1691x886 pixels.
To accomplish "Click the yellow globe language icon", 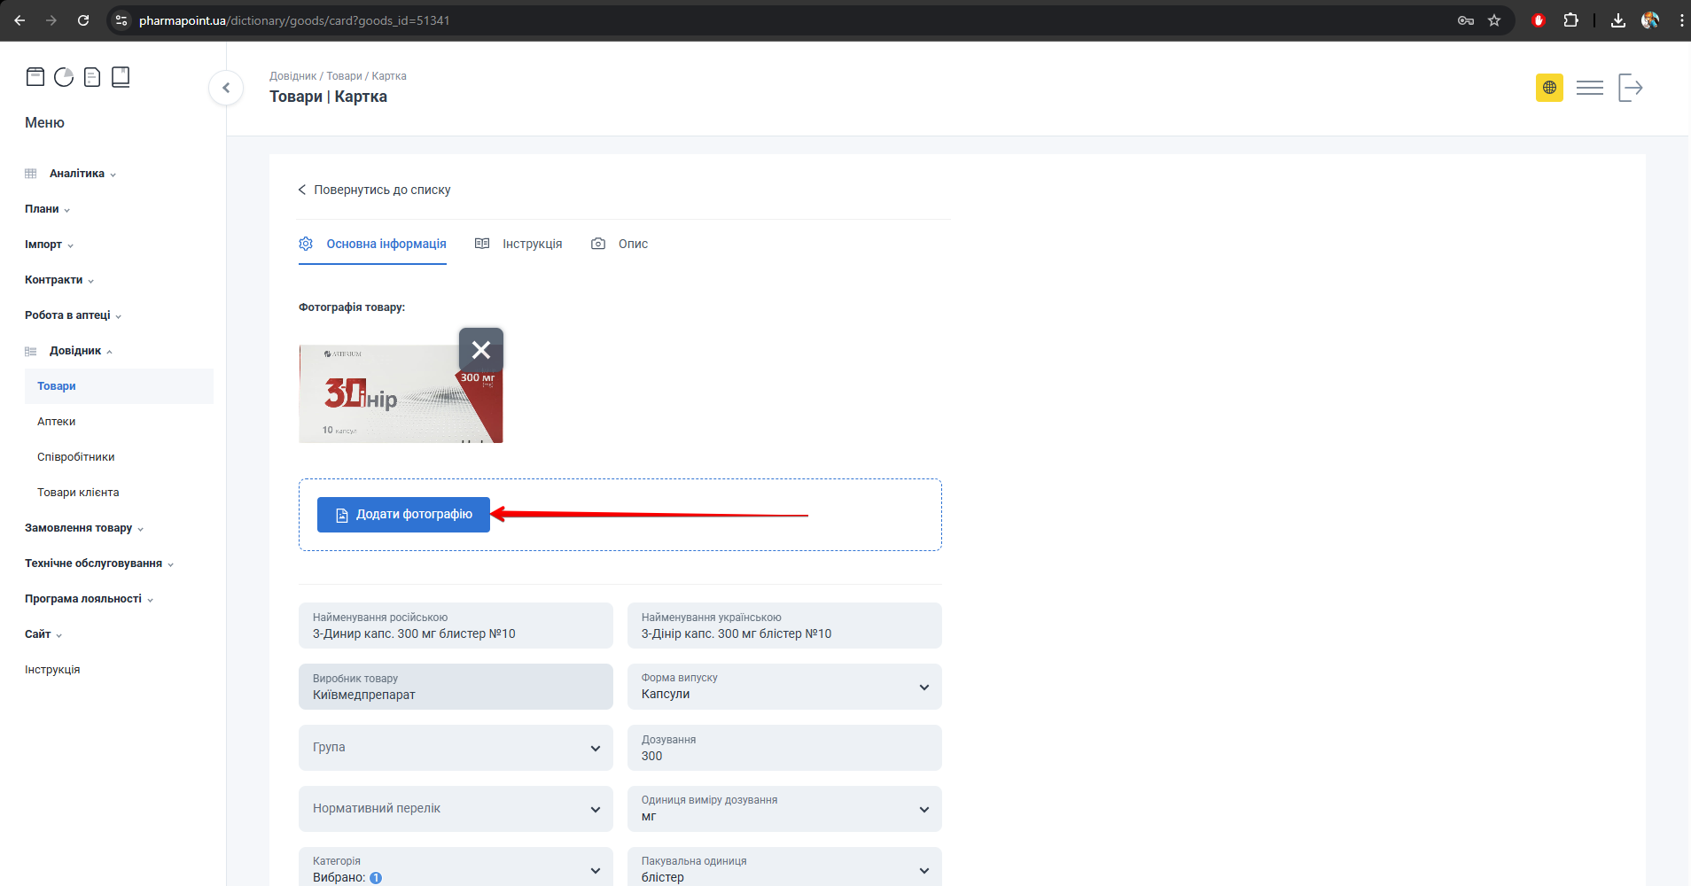I will (x=1549, y=88).
